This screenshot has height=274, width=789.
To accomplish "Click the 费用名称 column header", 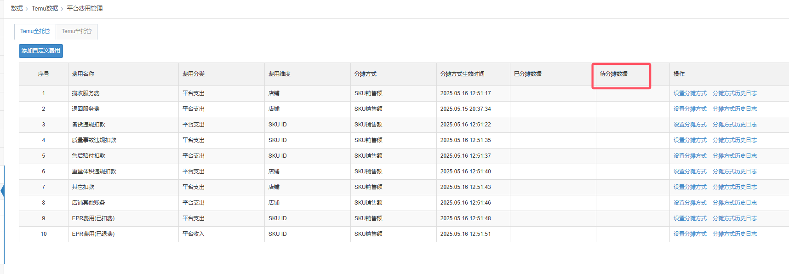I will (x=123, y=74).
